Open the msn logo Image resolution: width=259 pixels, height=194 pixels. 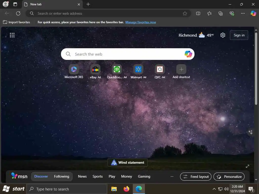19,176
